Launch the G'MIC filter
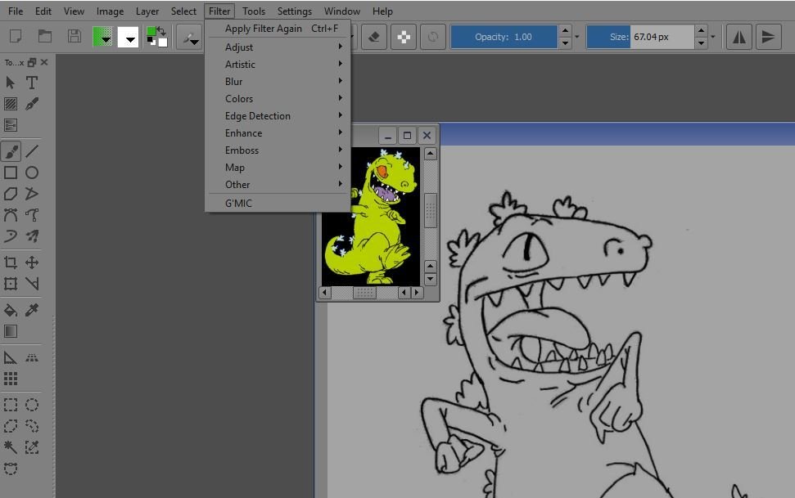 click(278, 203)
